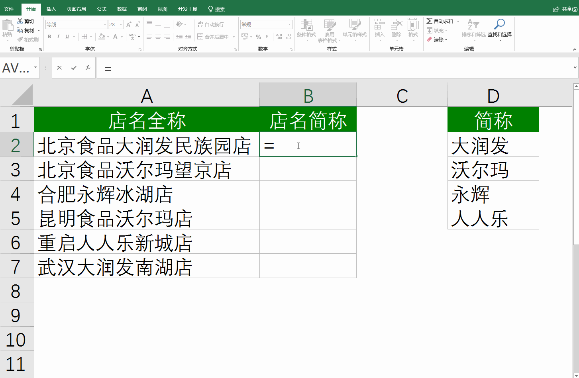Pick the fill color bucket
The image size is (579, 378).
coord(102,37)
